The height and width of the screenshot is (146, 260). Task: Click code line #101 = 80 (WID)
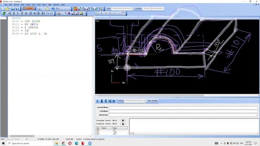click(25, 24)
